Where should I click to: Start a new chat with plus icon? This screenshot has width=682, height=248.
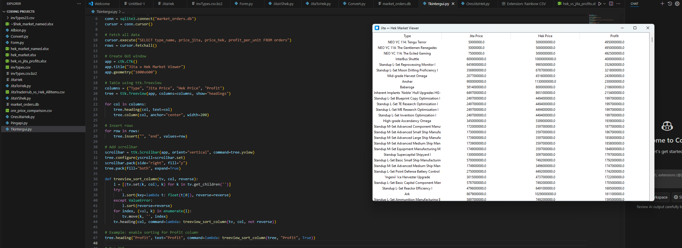tap(662, 4)
